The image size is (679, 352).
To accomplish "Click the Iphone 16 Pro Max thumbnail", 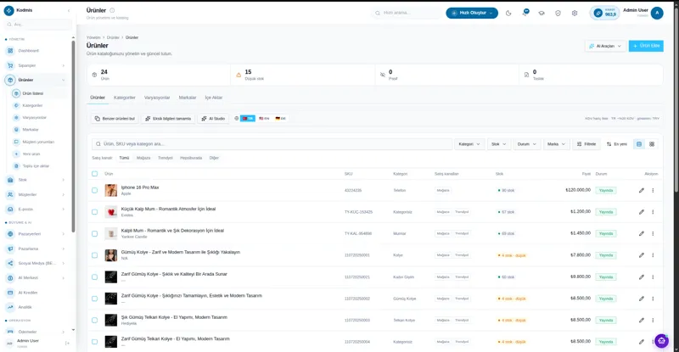I will 111,190.
